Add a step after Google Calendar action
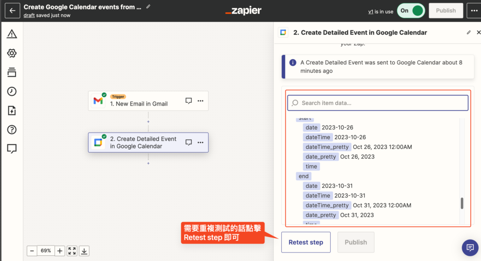 pyautogui.click(x=148, y=163)
